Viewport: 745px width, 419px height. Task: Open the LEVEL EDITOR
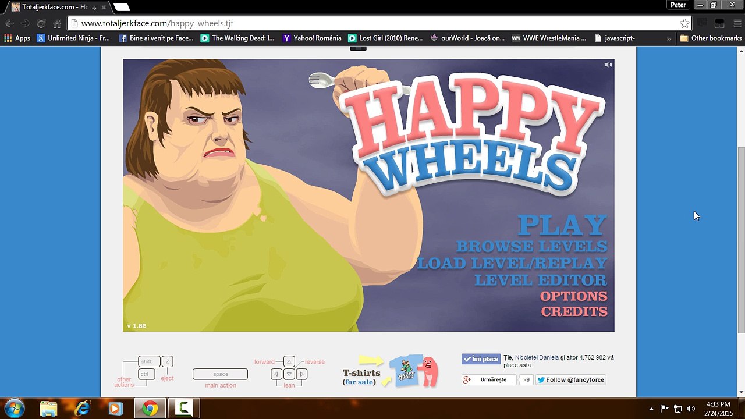tap(541, 280)
